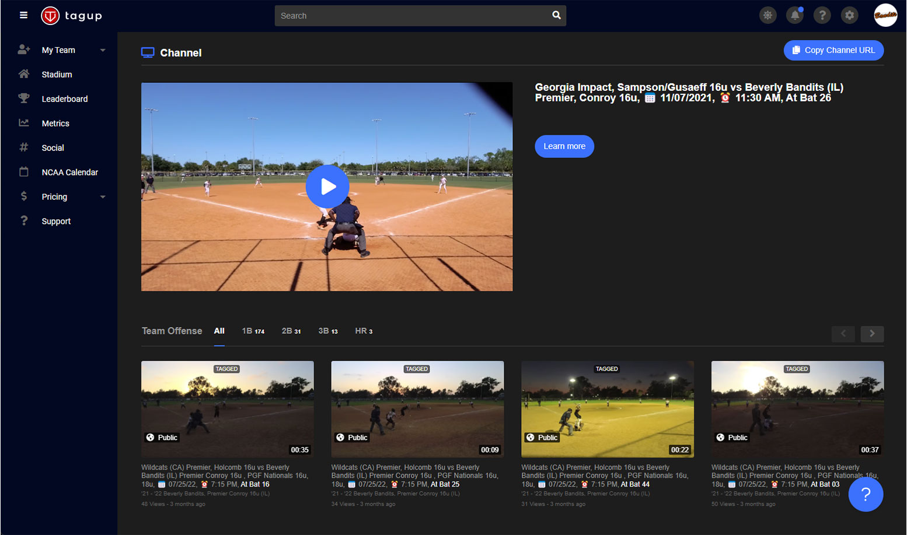Select the HR tab in Team Offense
Viewport: 907px width, 535px height.
[x=363, y=330]
